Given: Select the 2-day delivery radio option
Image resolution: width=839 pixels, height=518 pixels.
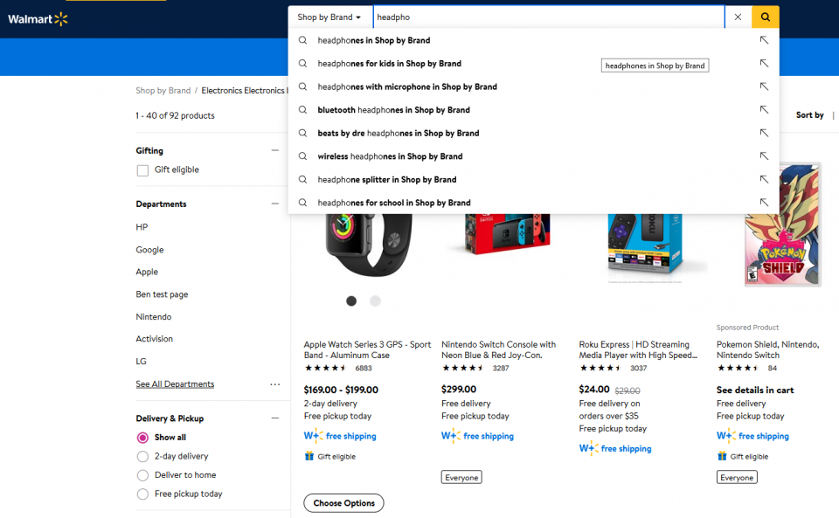Looking at the screenshot, I should pyautogui.click(x=142, y=457).
